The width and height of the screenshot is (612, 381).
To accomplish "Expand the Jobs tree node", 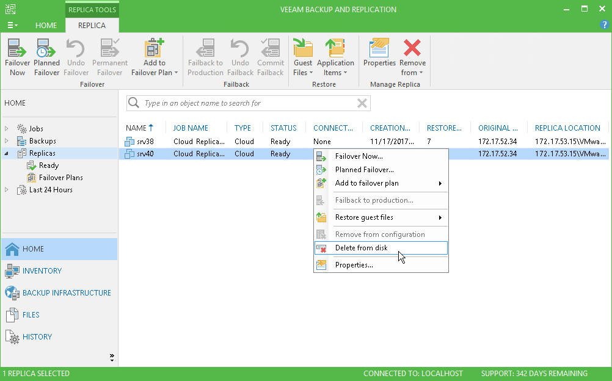I will coord(6,128).
